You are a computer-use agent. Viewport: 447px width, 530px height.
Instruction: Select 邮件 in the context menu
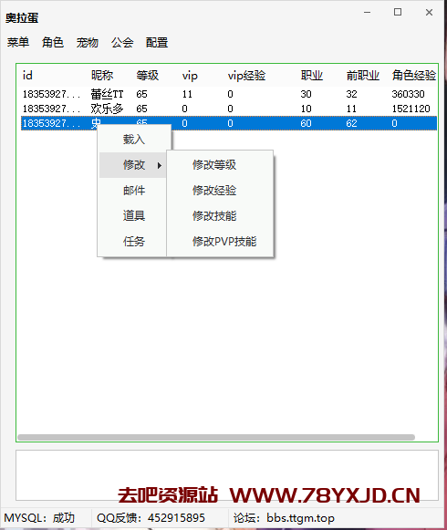coord(134,191)
